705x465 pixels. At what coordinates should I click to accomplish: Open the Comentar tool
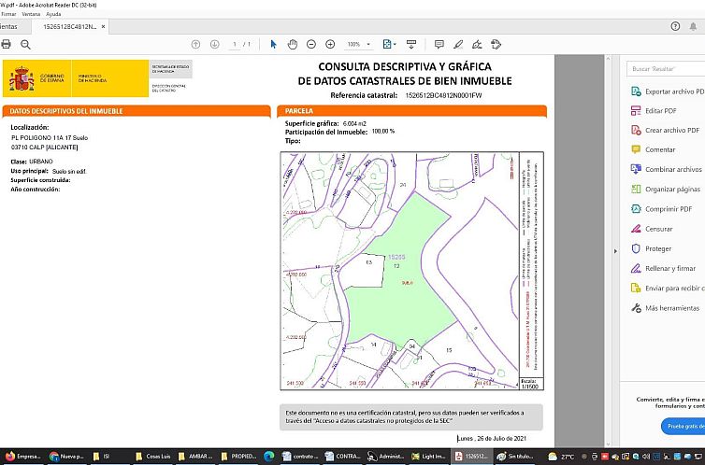(x=660, y=149)
